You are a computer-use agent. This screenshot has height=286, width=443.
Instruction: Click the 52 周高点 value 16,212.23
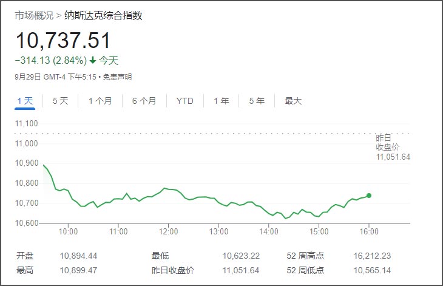(372, 256)
